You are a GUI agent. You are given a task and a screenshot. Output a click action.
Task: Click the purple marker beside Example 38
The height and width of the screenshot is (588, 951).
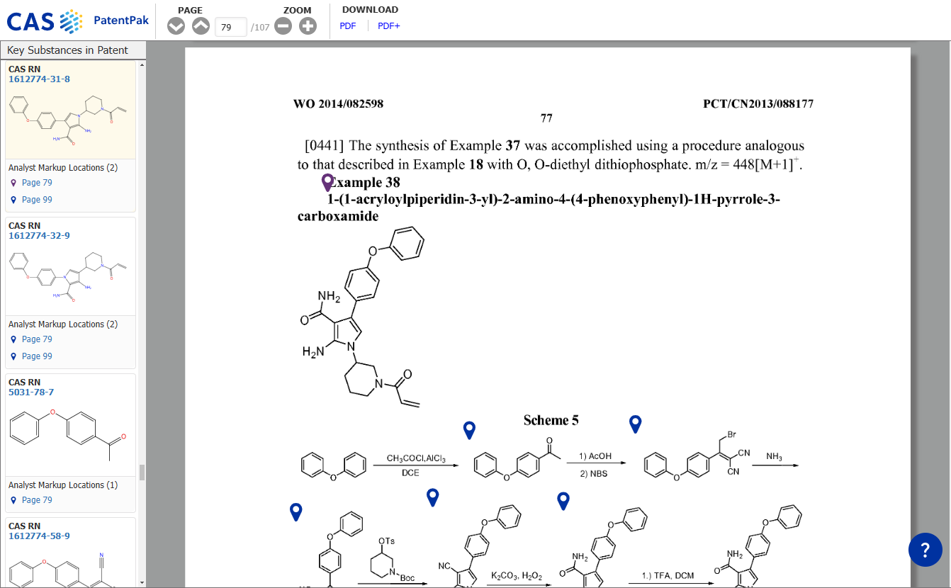(327, 183)
